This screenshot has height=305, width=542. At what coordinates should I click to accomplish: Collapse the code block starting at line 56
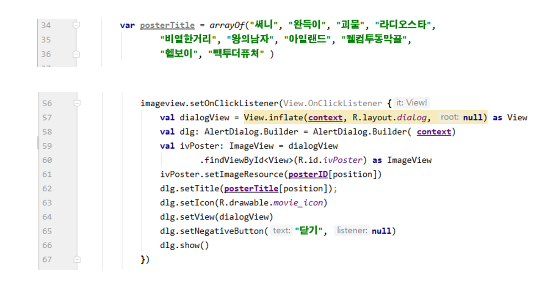click(76, 103)
